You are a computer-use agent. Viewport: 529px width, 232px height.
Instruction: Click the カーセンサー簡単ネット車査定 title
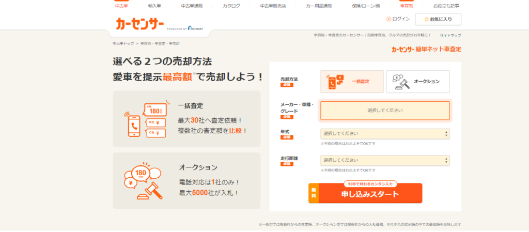426,49
